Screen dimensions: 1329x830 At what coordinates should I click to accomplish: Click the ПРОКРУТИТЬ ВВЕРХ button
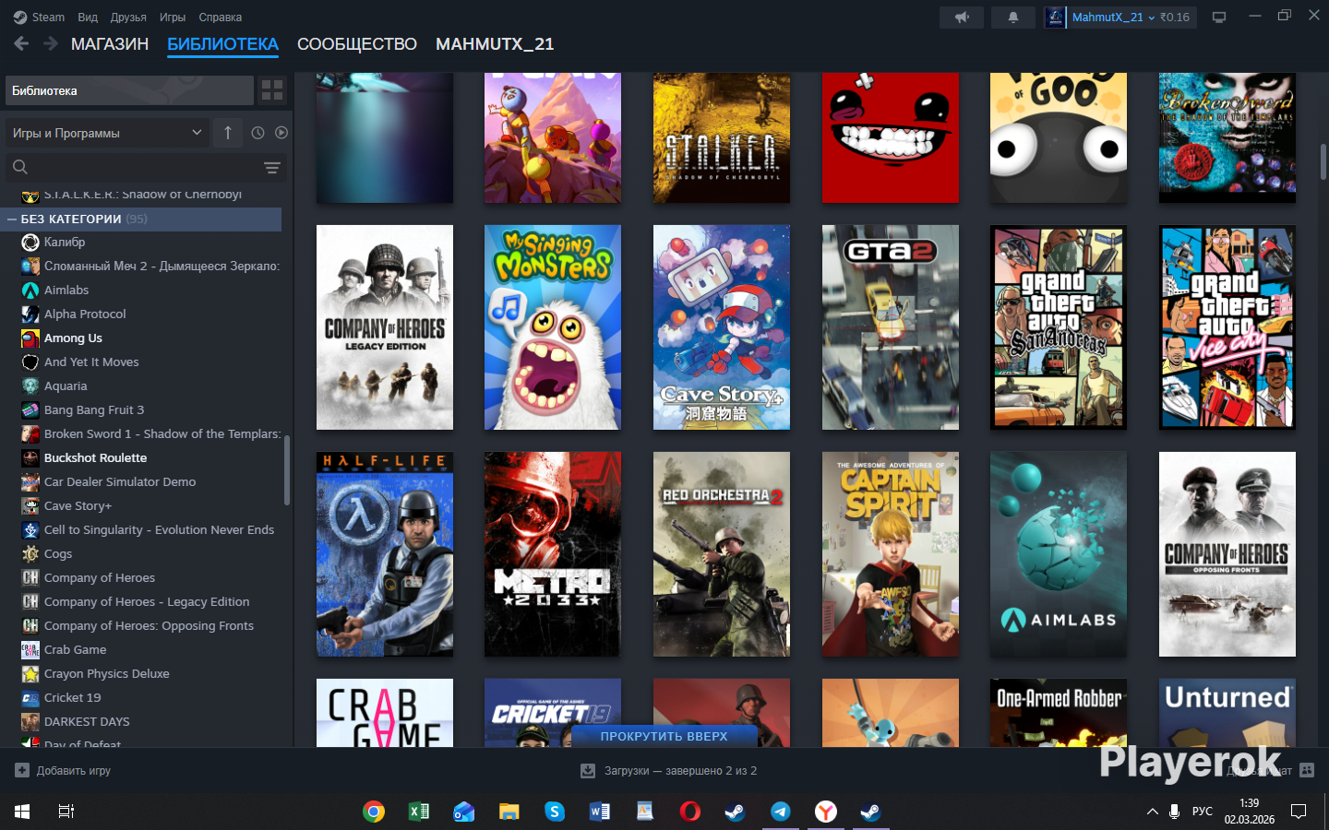coord(664,736)
